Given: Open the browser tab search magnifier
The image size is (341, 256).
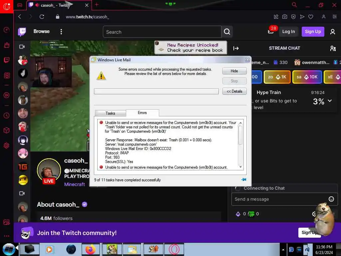Looking at the screenshot, I should (x=294, y=5).
